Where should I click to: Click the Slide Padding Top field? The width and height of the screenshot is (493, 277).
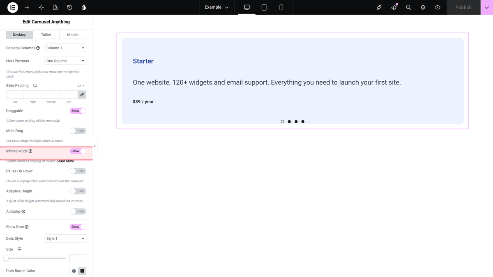pos(15,95)
